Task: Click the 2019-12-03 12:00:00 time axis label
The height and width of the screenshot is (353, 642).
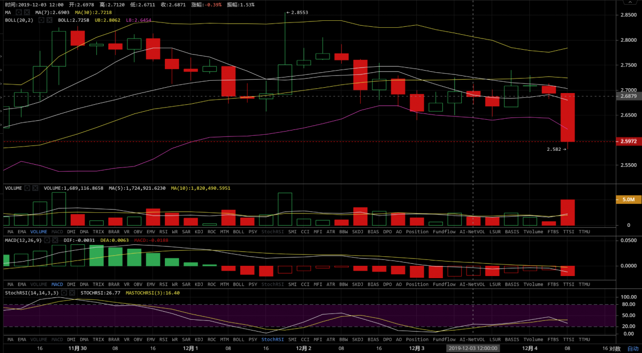Action: [473, 348]
